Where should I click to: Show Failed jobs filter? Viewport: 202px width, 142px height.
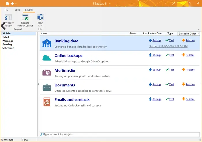[6, 37]
